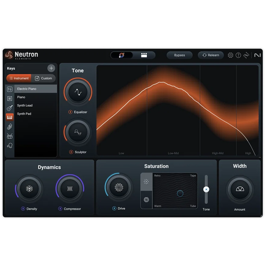Toggle the Sculptor power button

pos(71,152)
